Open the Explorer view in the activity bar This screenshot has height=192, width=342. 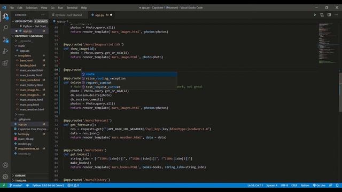click(5, 17)
